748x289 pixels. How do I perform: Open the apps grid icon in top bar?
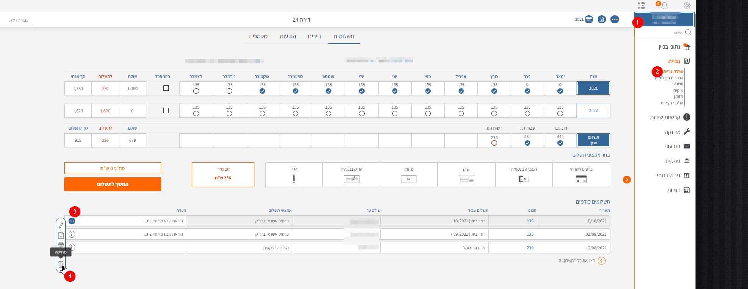[642, 5]
